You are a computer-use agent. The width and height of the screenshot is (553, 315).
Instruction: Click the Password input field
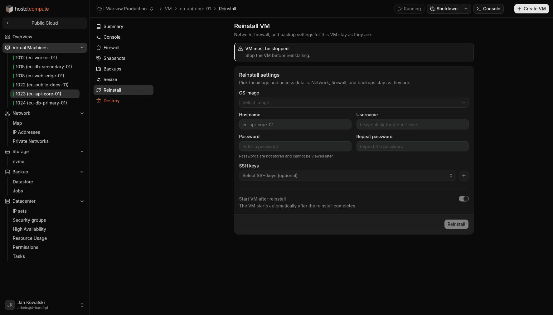point(295,146)
